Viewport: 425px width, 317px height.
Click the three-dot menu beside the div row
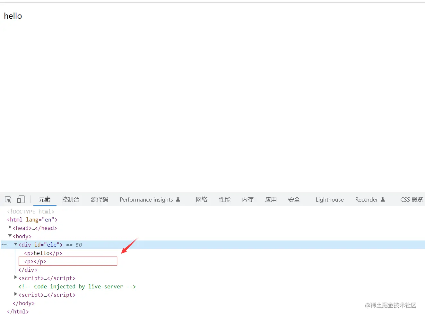coord(4,245)
